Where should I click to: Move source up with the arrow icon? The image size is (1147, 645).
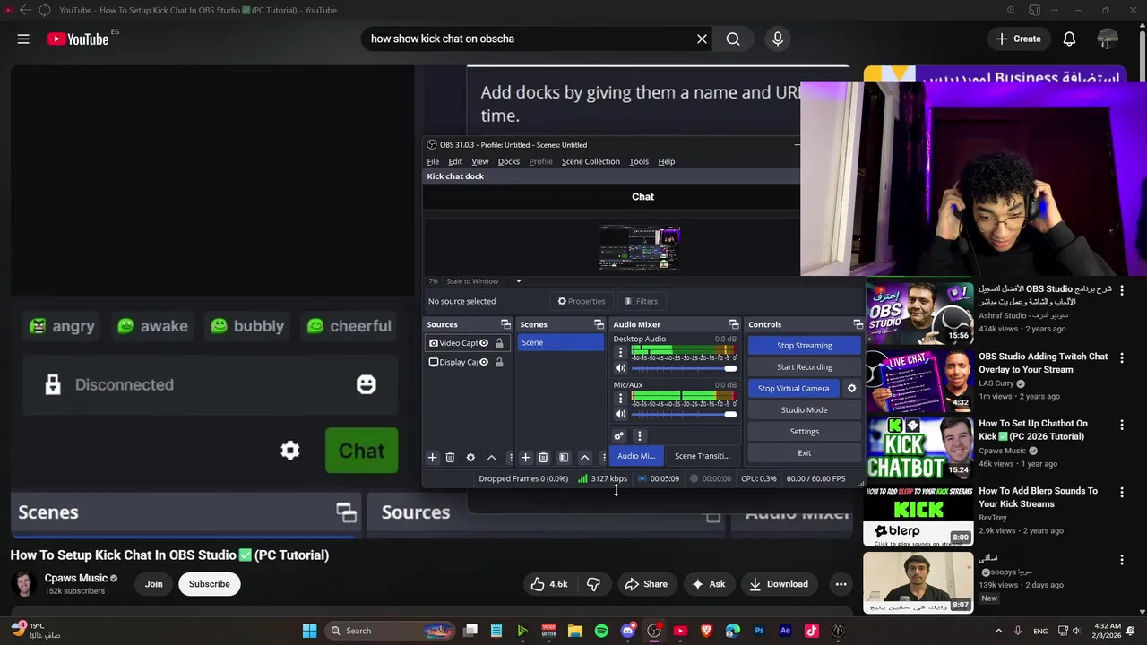(x=491, y=458)
